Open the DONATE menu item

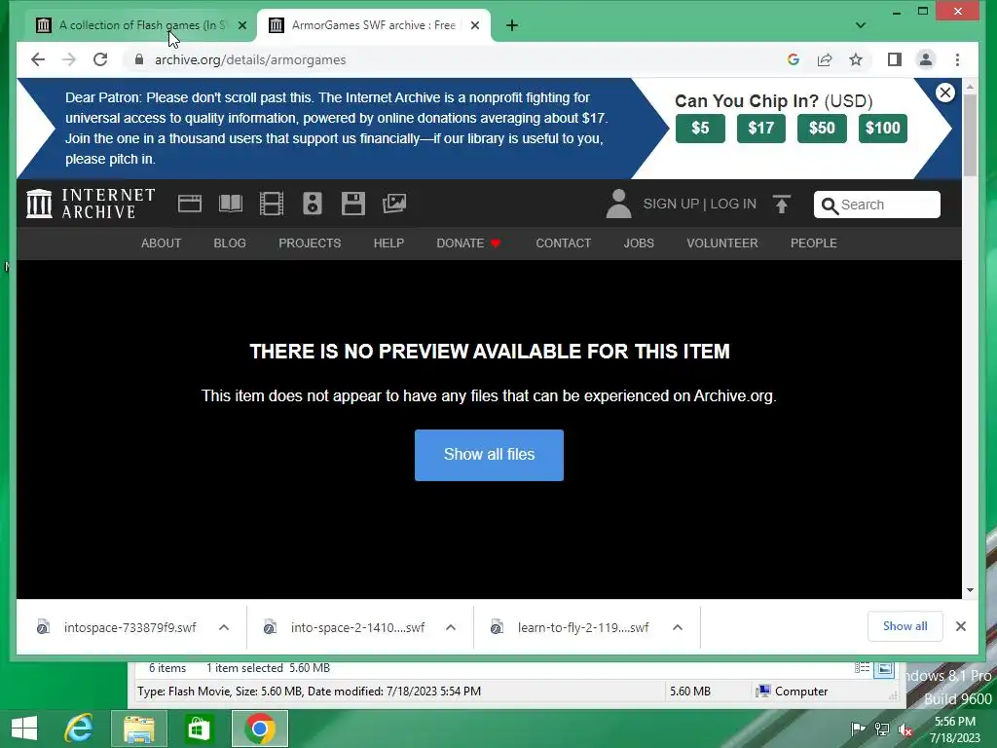click(x=468, y=243)
